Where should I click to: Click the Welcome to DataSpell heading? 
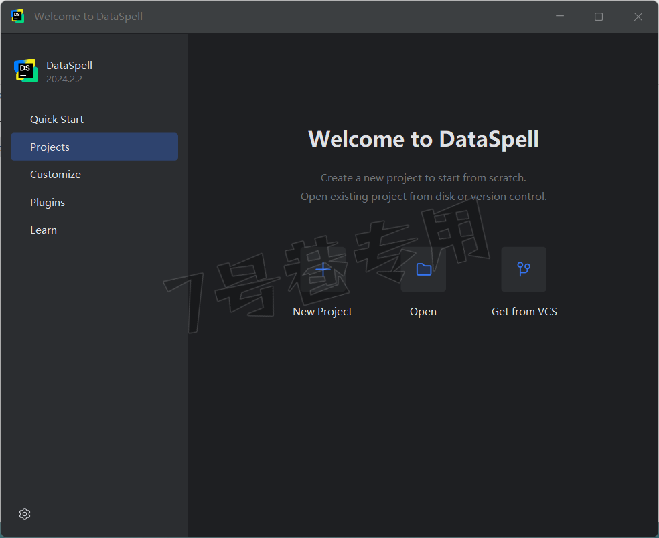(423, 139)
